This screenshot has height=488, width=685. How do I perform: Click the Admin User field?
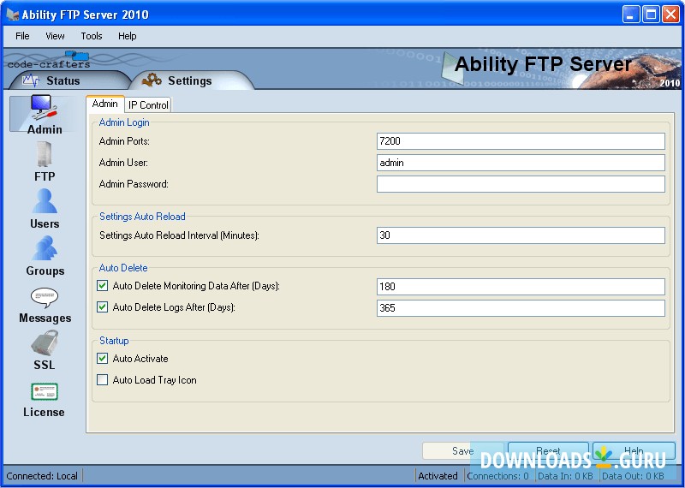[521, 163]
